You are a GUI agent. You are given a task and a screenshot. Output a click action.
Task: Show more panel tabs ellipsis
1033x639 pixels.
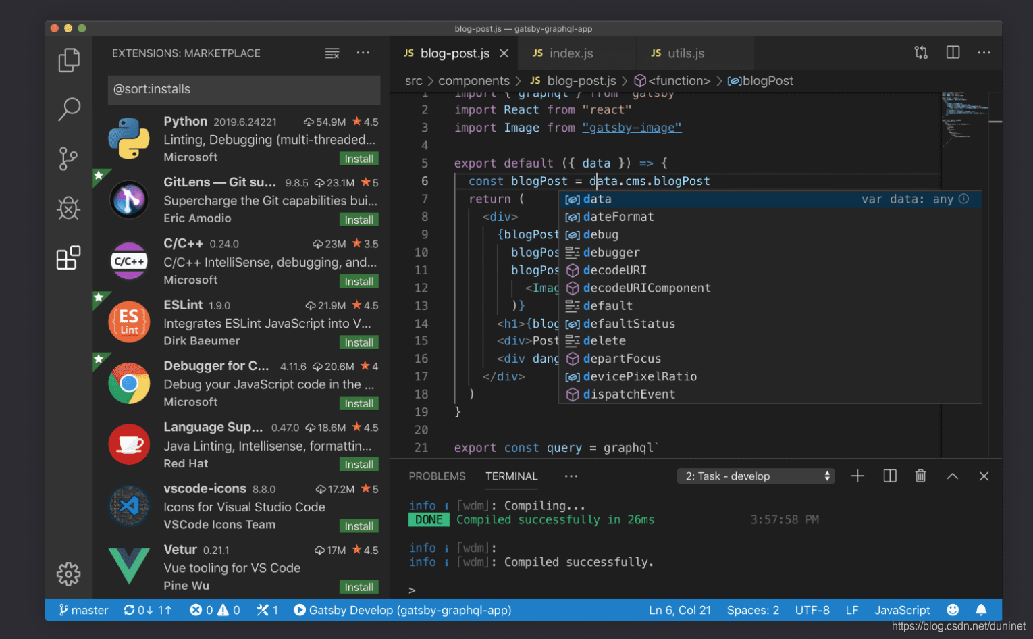[x=571, y=476]
